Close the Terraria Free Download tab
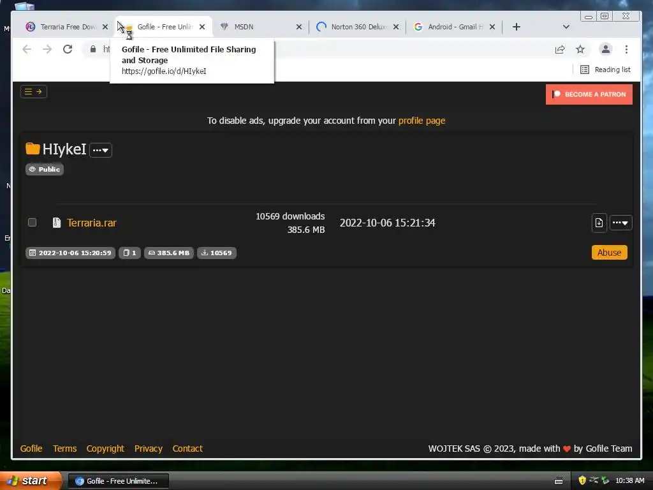This screenshot has height=490, width=653. coord(105,27)
